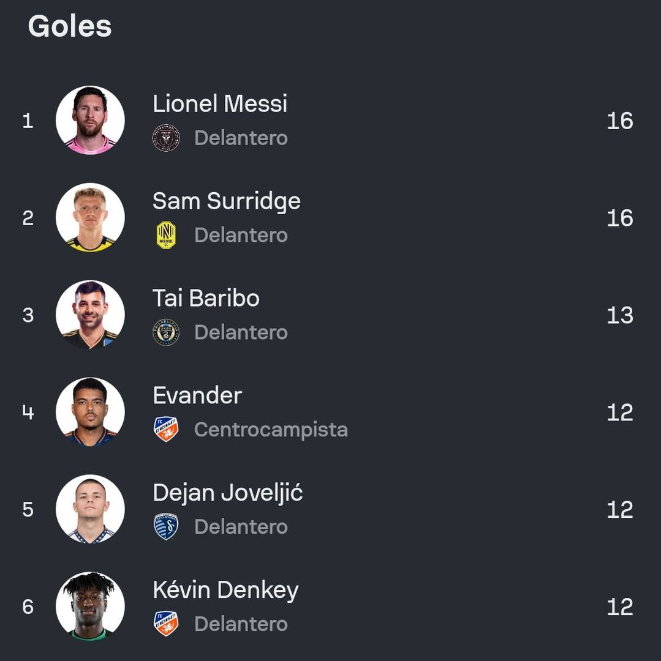
Task: Open Tai Baribo's player photo
Action: pyautogui.click(x=90, y=315)
